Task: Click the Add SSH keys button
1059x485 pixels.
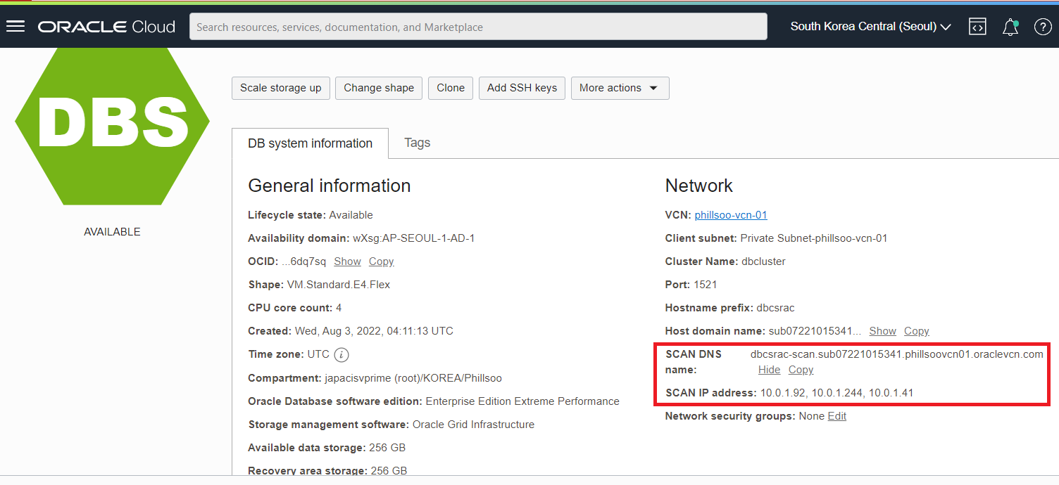Action: 522,88
